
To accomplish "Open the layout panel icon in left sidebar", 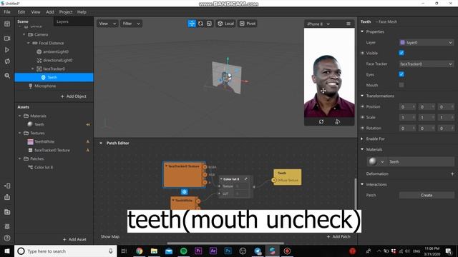I will 7,24.
